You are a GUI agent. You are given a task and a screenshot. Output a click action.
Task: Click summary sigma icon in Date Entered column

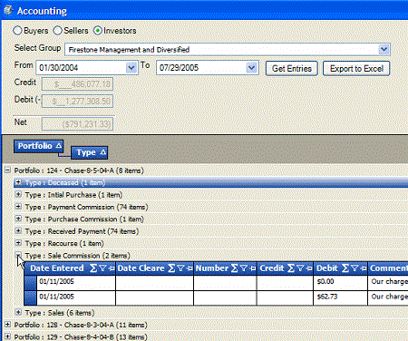coord(93,268)
